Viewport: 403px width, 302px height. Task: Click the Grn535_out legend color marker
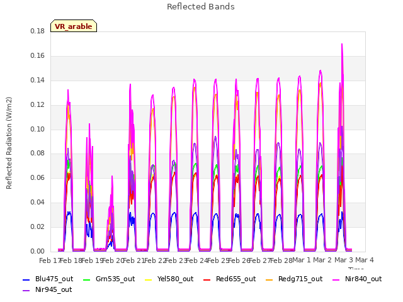[x=87, y=279]
